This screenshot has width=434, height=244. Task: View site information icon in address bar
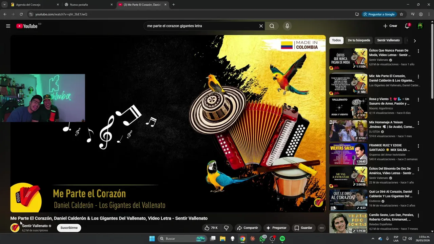click(31, 14)
